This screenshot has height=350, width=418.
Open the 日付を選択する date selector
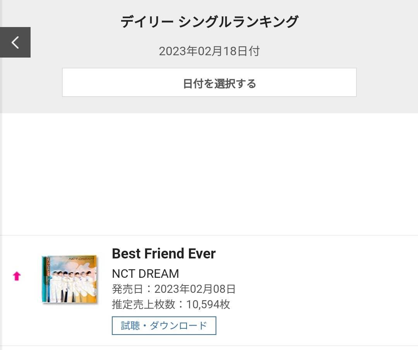[209, 82]
